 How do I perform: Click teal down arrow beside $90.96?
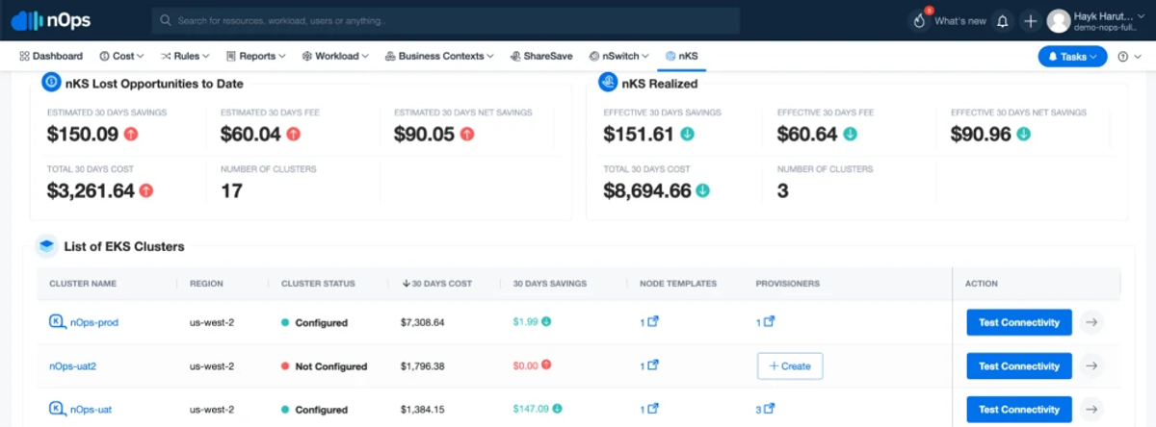(x=1023, y=135)
